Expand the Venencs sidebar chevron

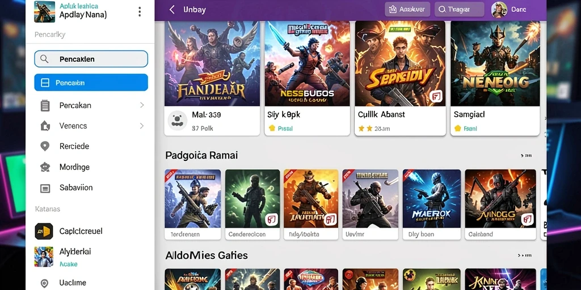click(142, 126)
